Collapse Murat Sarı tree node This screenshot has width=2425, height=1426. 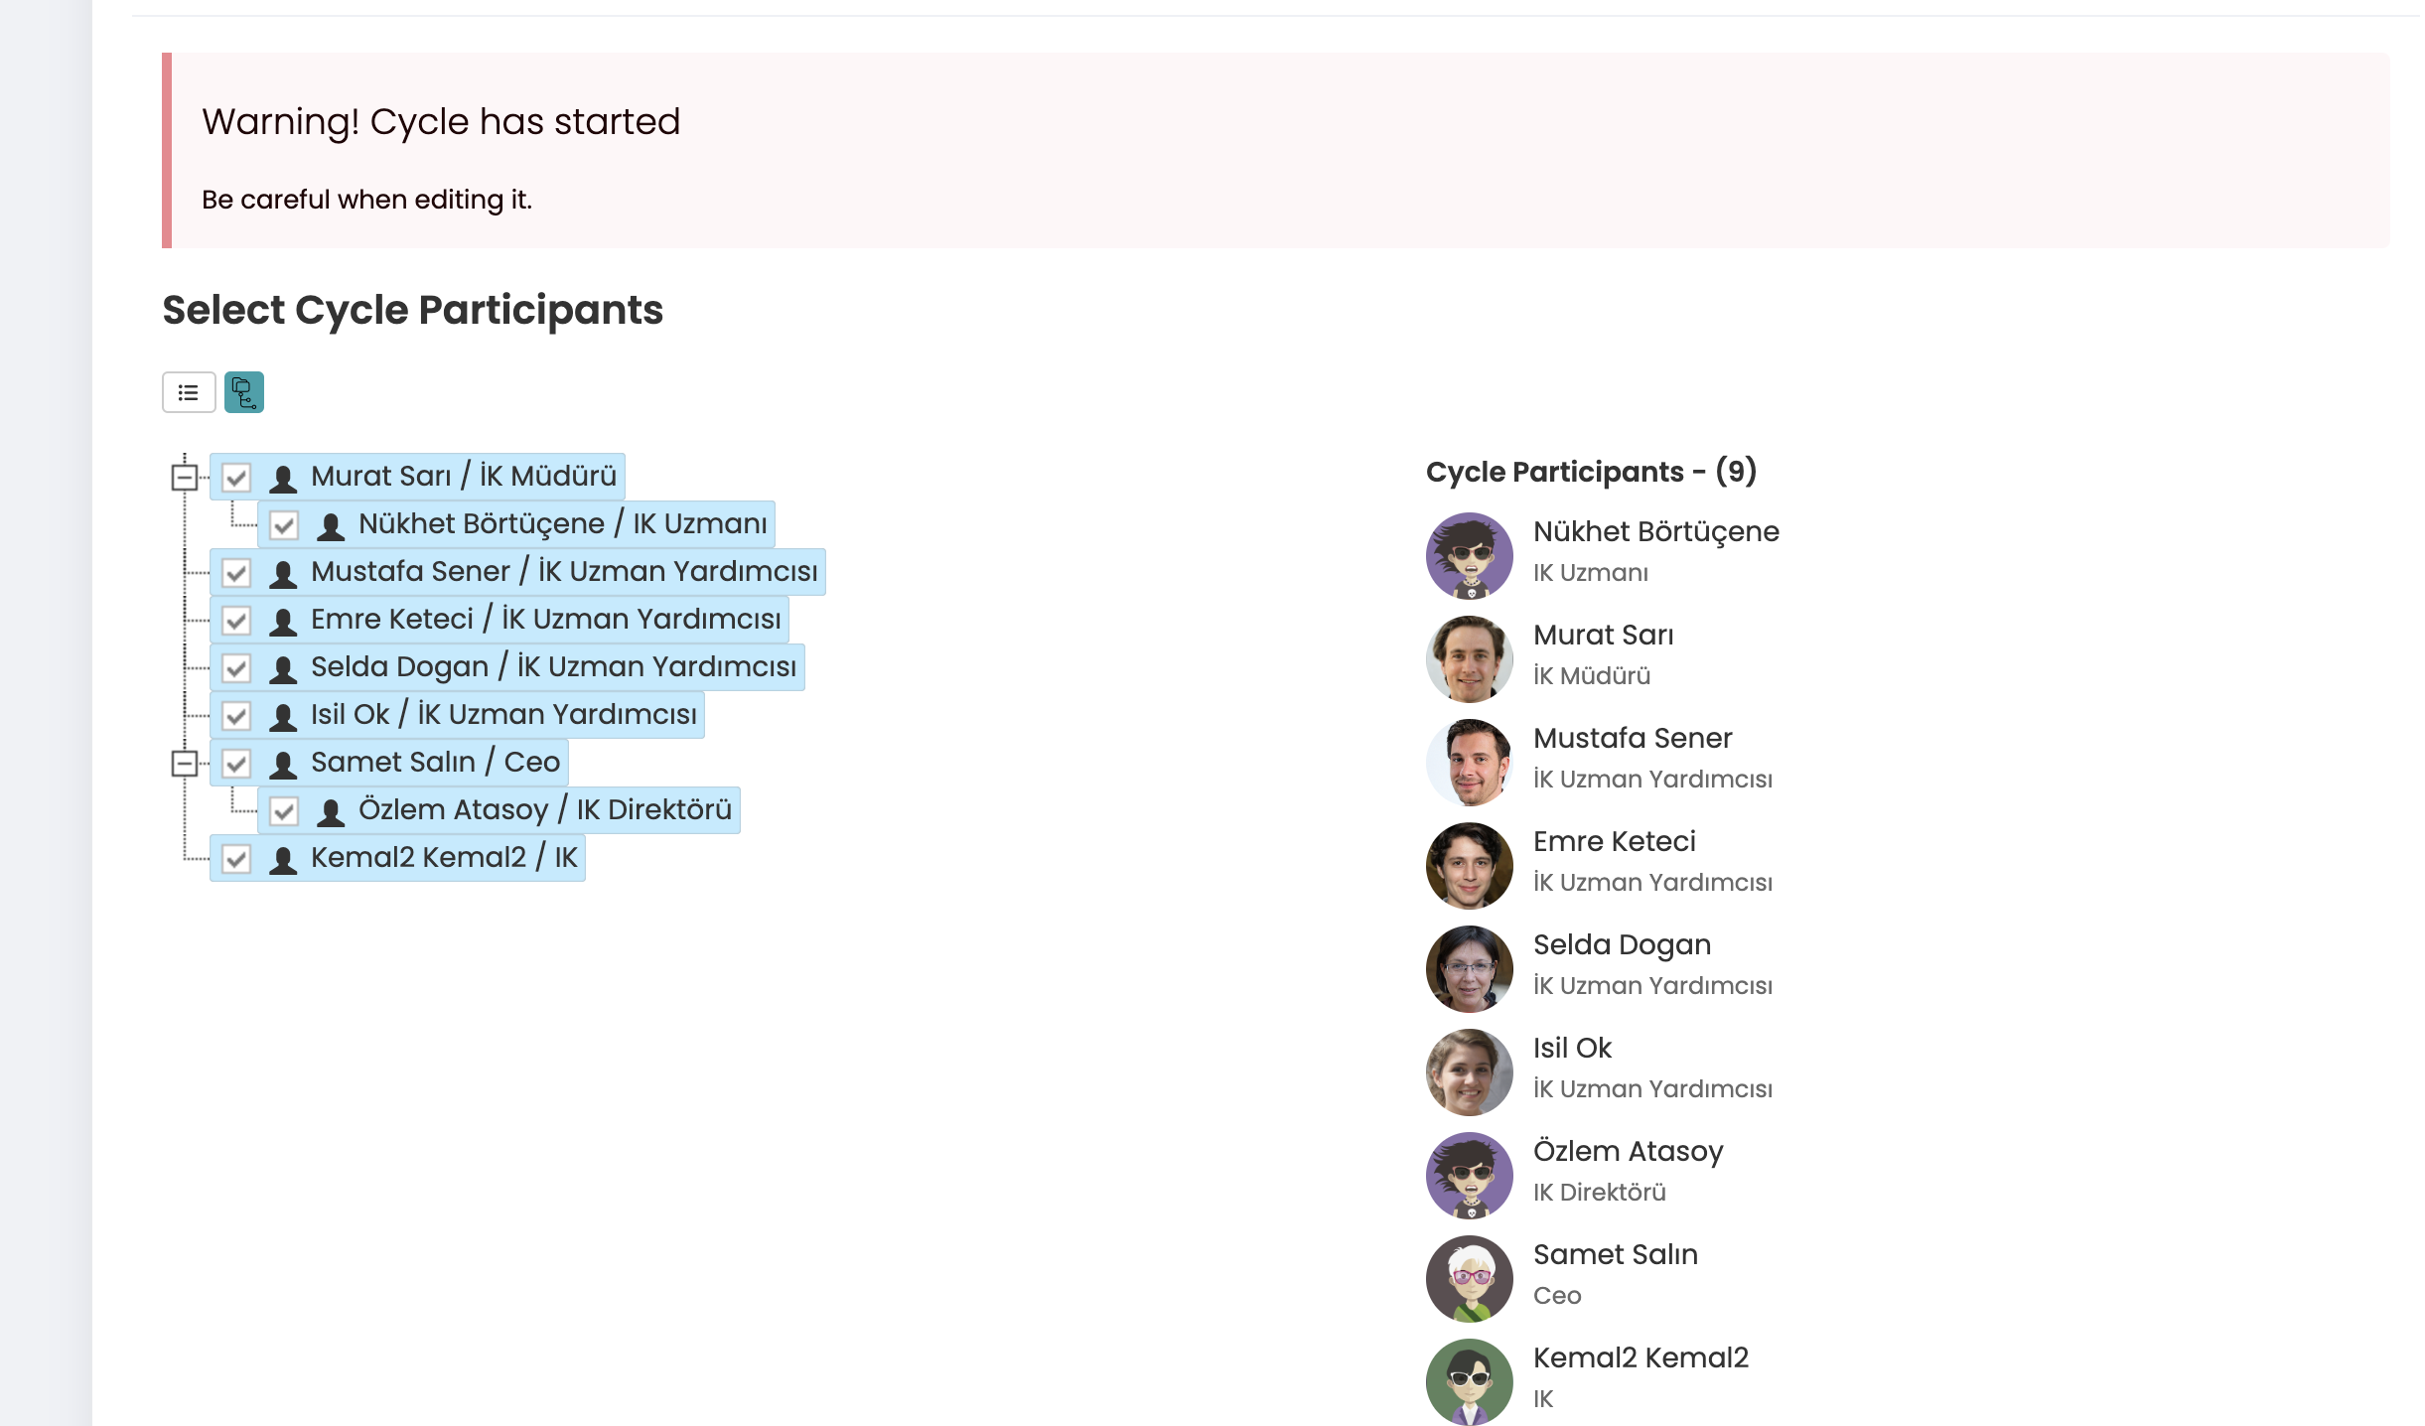tap(185, 478)
